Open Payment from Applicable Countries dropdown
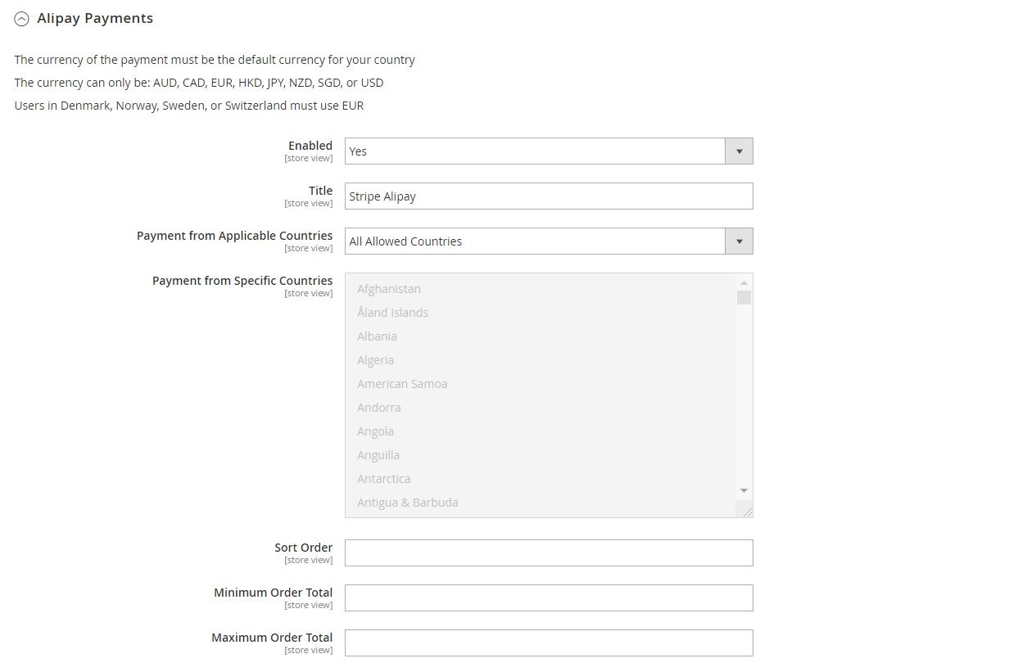This screenshot has width=1018, height=672. click(549, 241)
